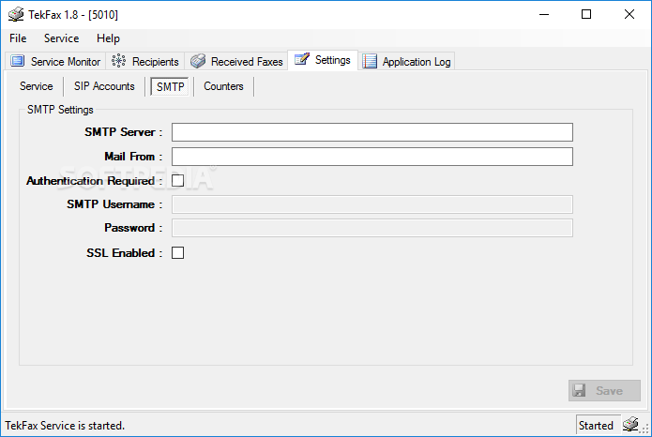Image resolution: width=652 pixels, height=437 pixels.
Task: Click the Password field
Action: (372, 228)
